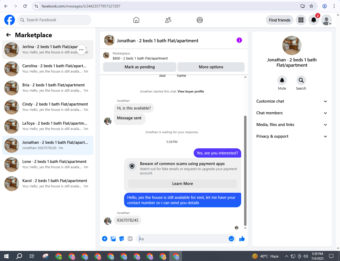The width and height of the screenshot is (340, 261).
Task: Expand the Privacy & support section
Action: coord(292,136)
